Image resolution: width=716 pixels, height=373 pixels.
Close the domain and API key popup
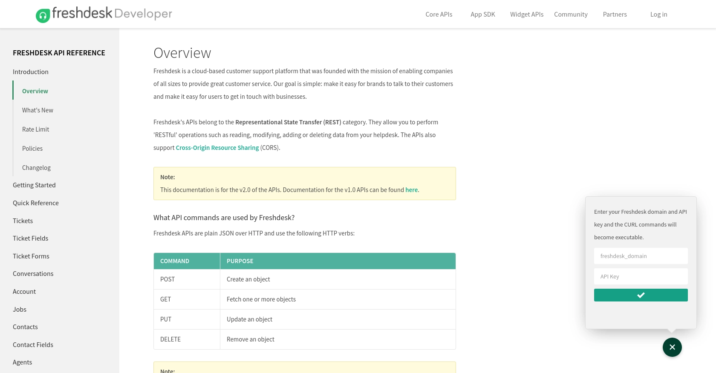click(672, 347)
